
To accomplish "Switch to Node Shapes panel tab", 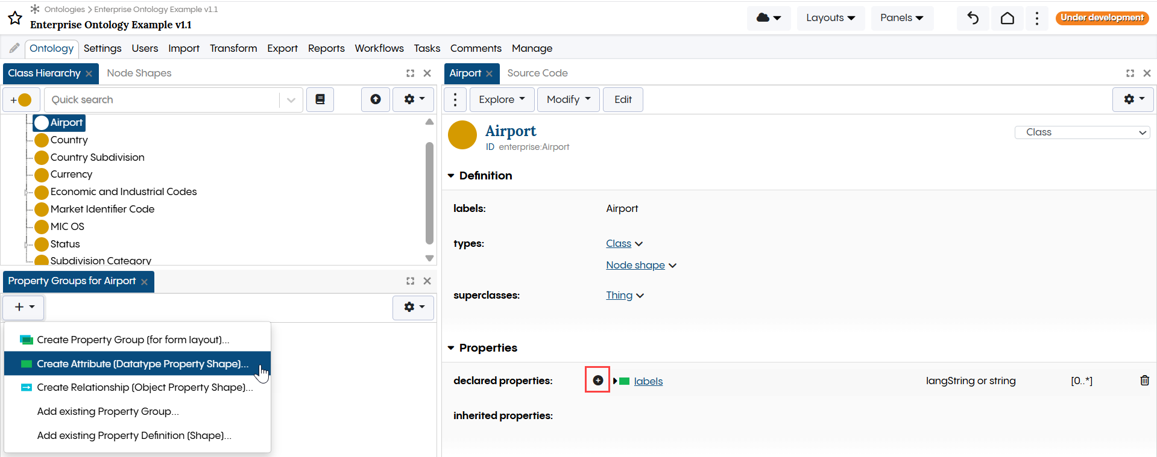I will tap(139, 73).
